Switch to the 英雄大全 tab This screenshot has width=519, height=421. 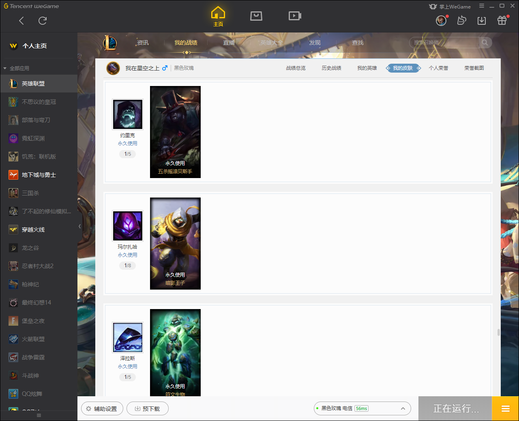tap(272, 43)
